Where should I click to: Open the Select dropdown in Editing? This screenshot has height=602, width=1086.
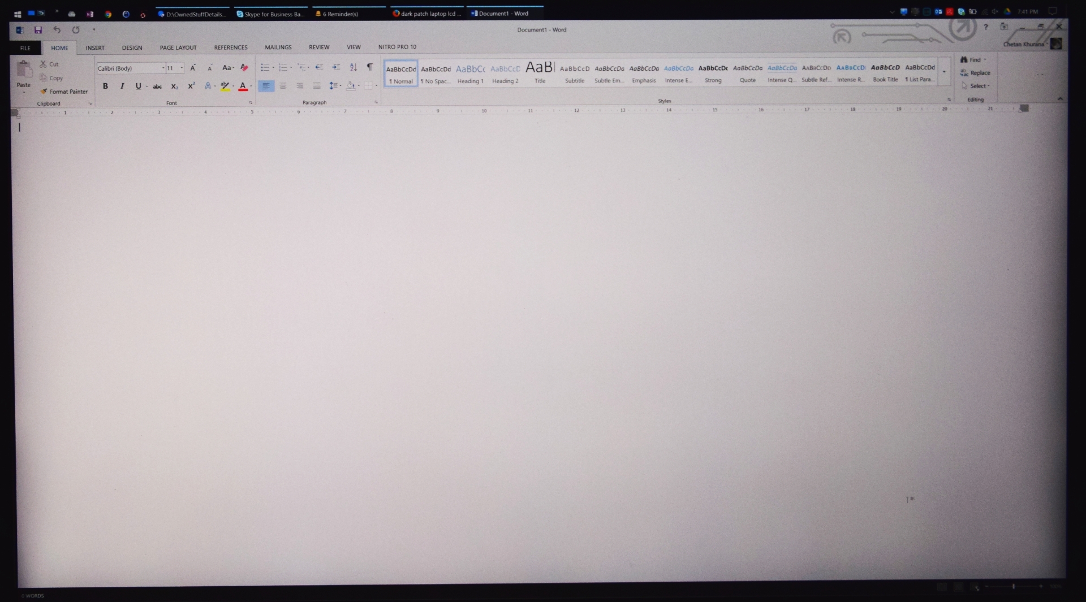pos(976,86)
